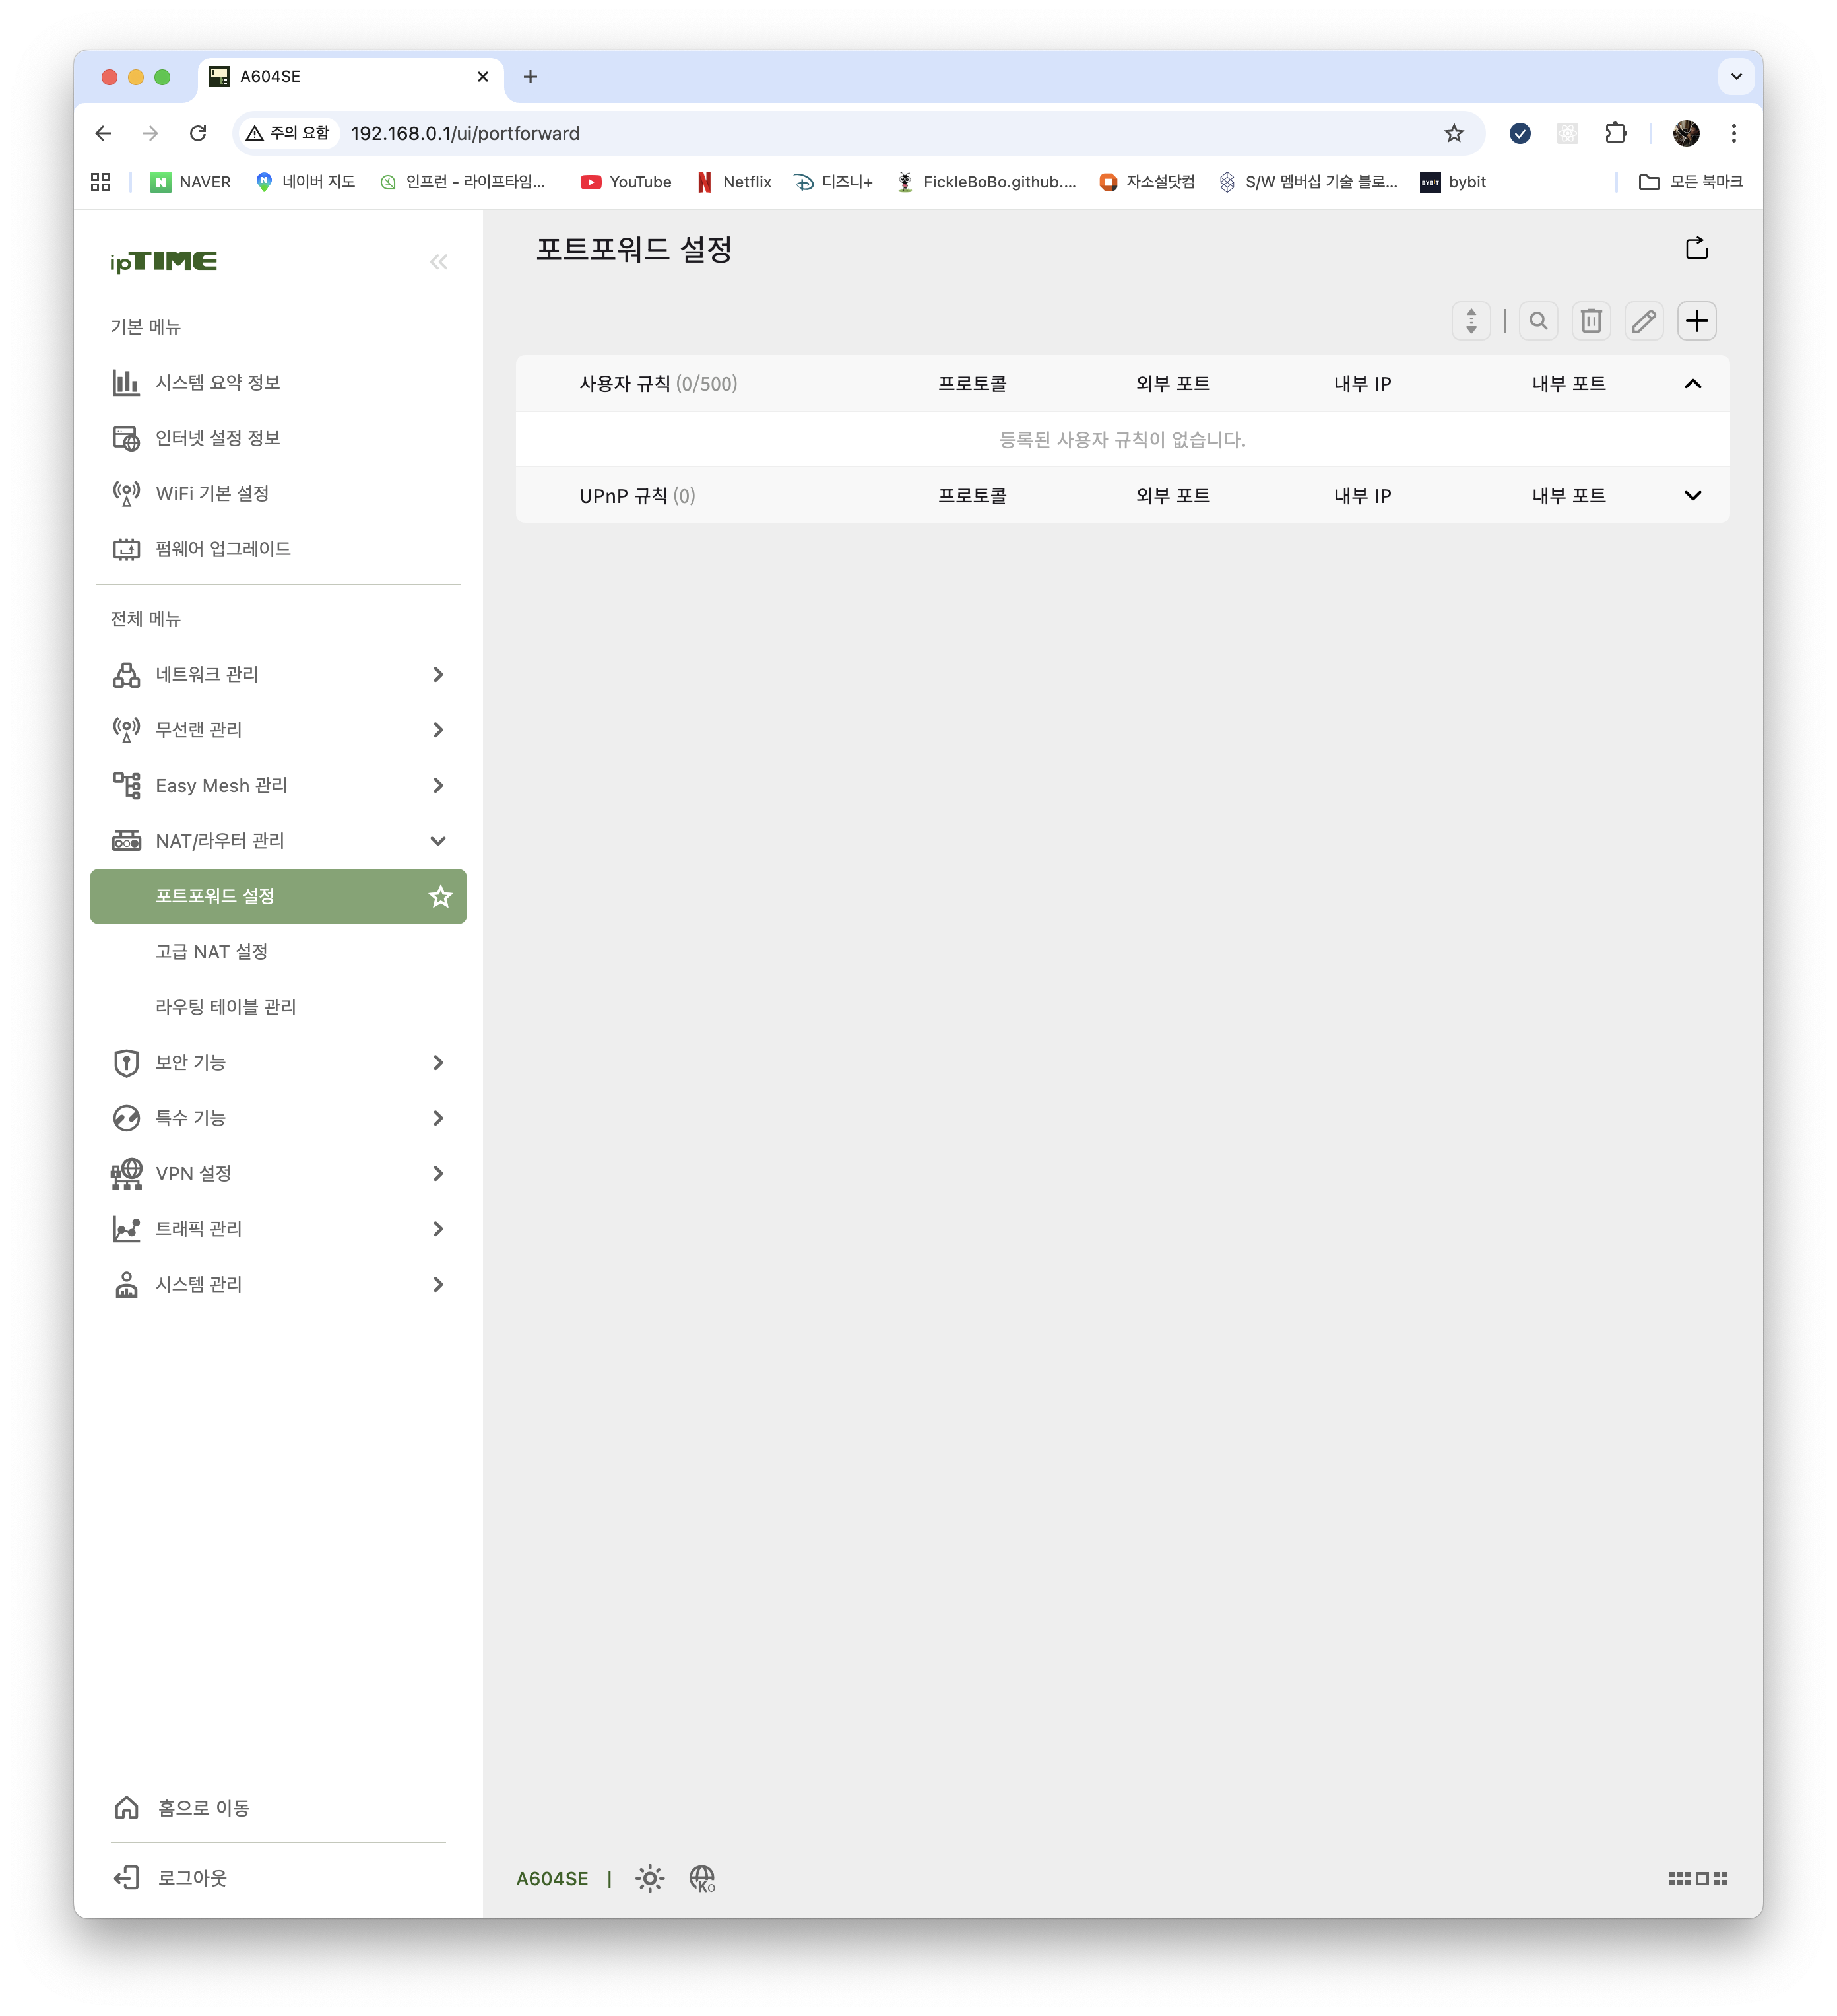The height and width of the screenshot is (2016, 1837).
Task: Click the export icon beside page title
Action: pos(1696,248)
